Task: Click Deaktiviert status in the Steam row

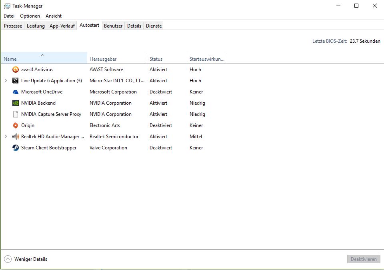Action: pyautogui.click(x=161, y=148)
